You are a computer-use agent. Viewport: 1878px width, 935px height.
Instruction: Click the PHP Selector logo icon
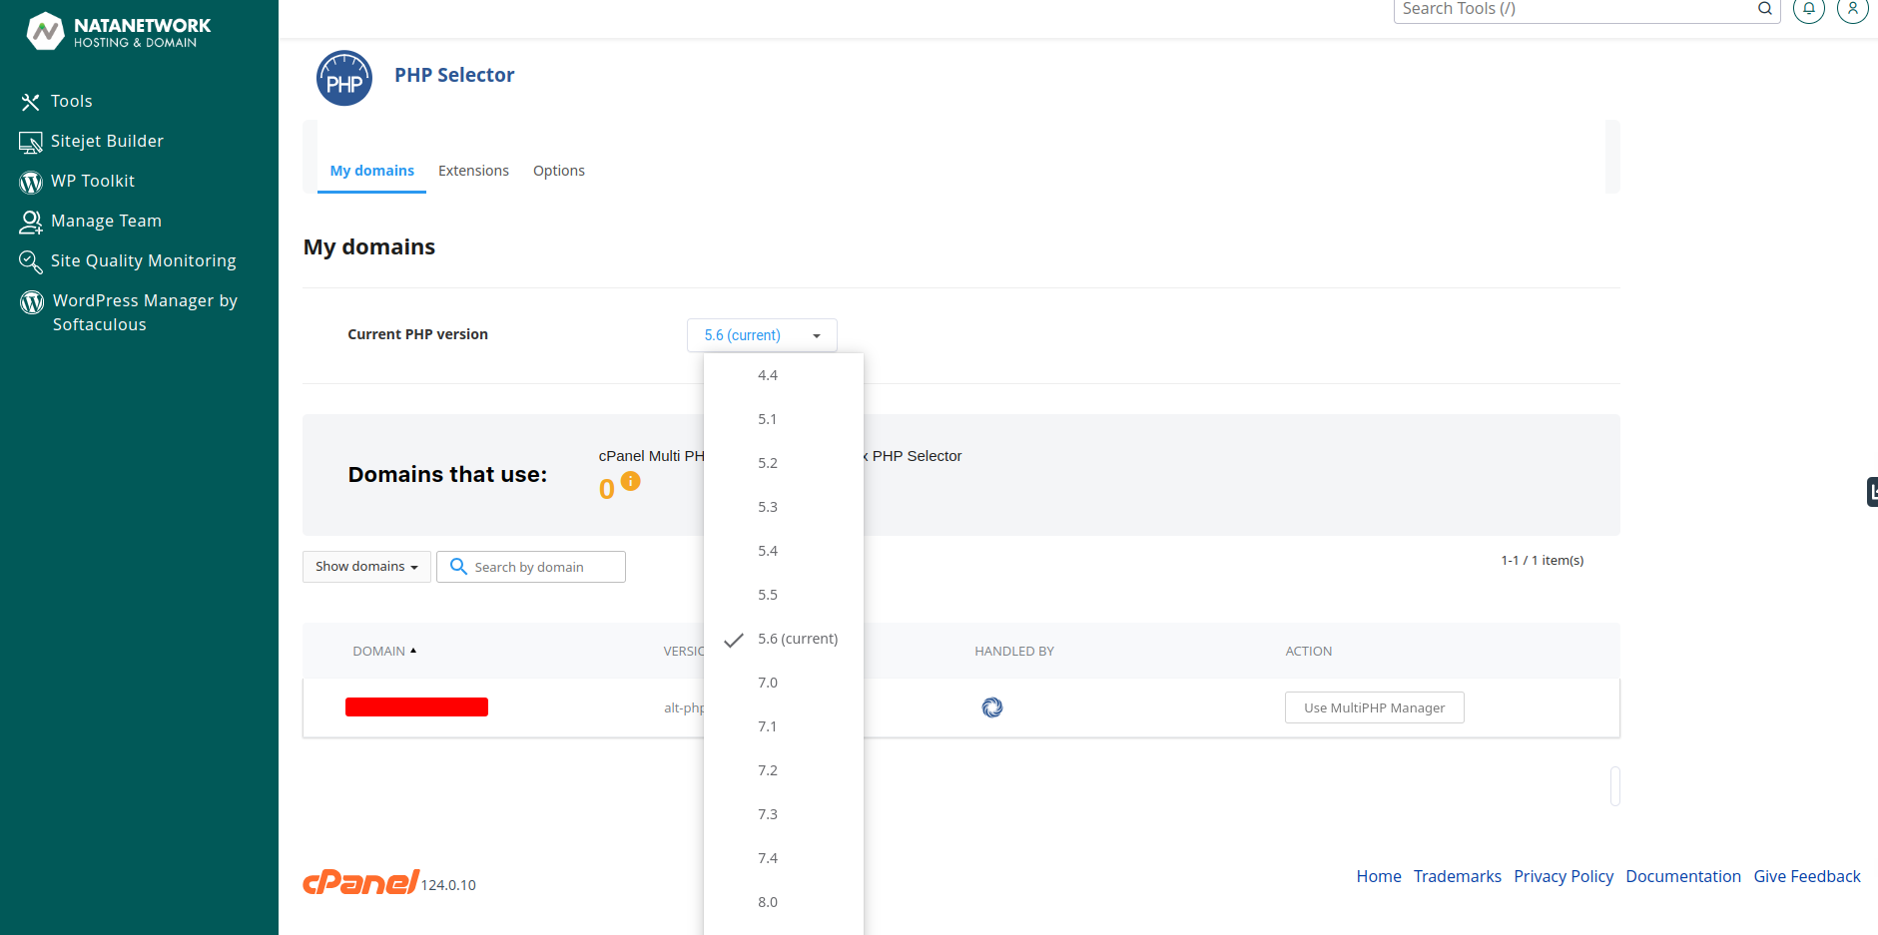click(x=344, y=78)
